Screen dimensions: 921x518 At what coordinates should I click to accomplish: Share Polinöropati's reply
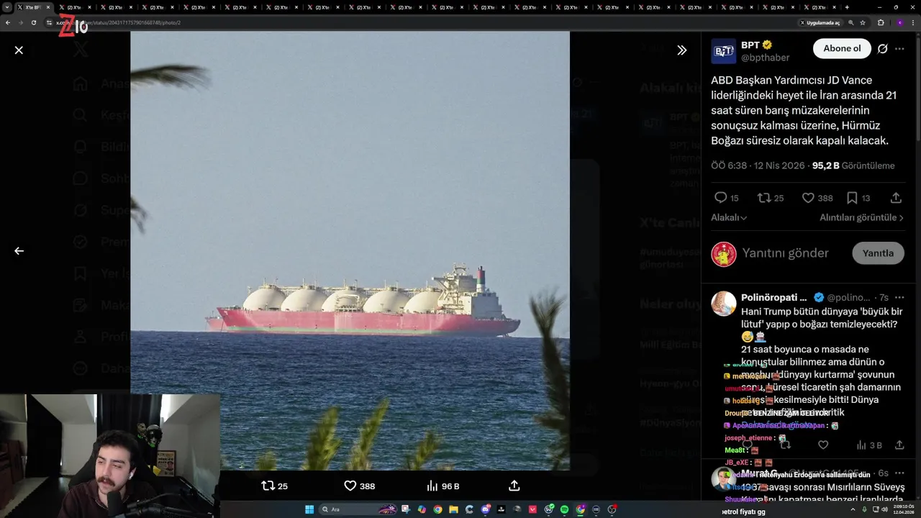pos(899,445)
